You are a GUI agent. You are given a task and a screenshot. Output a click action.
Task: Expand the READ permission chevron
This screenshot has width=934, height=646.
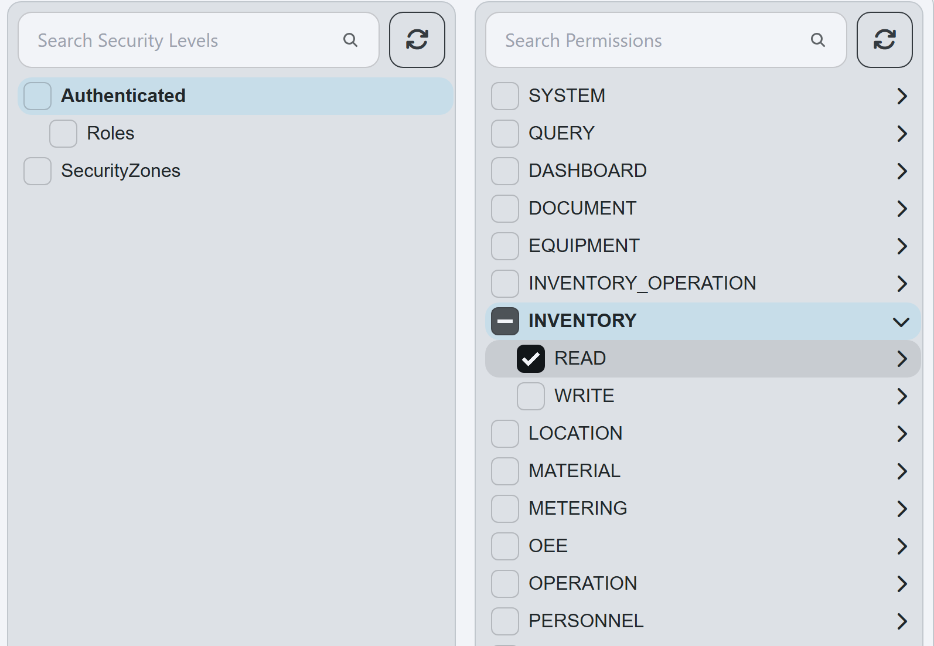(x=902, y=359)
